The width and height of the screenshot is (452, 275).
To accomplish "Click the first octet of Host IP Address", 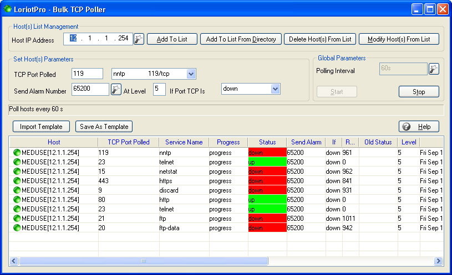I will click(x=73, y=38).
